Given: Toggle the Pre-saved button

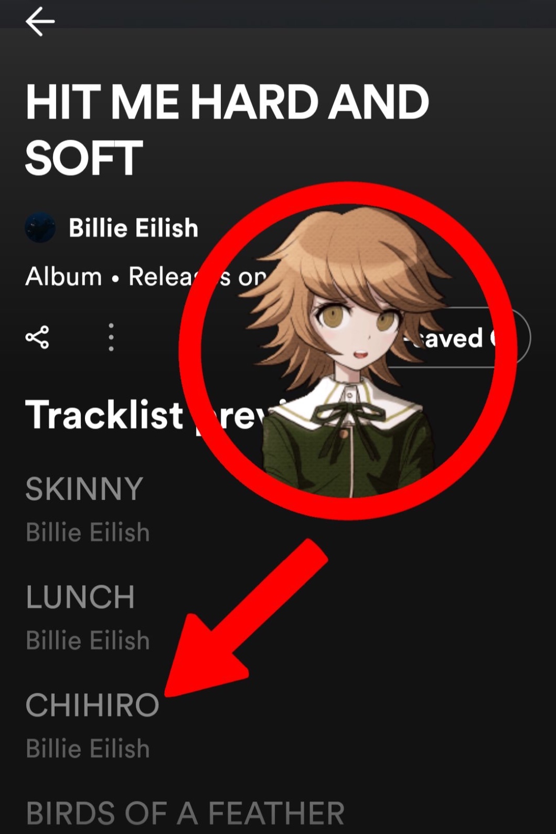Looking at the screenshot, I should click(456, 337).
